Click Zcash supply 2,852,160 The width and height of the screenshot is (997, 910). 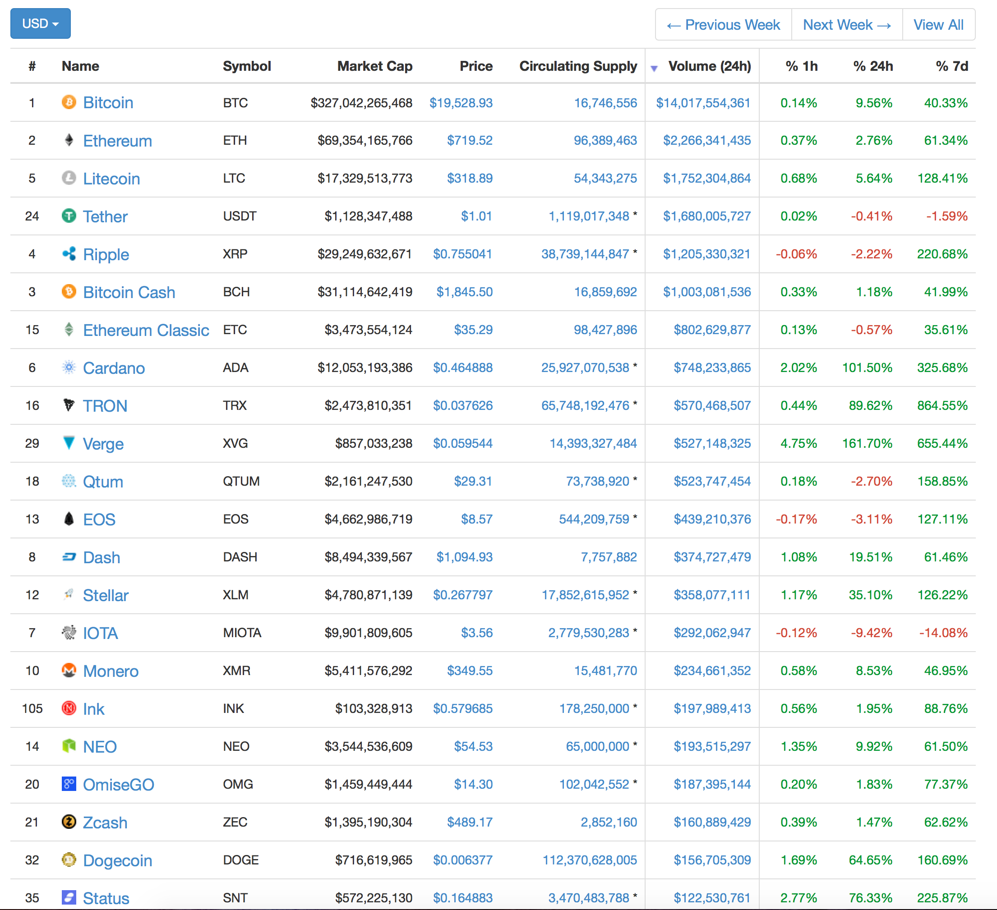609,822
